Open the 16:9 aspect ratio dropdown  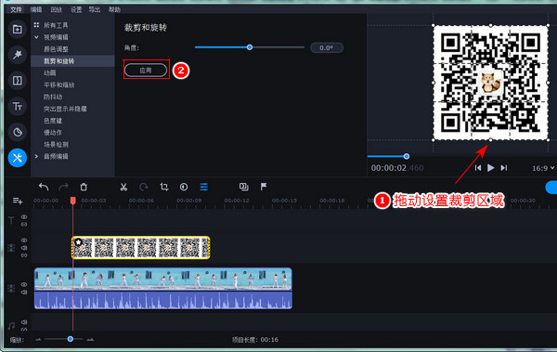[x=543, y=168]
